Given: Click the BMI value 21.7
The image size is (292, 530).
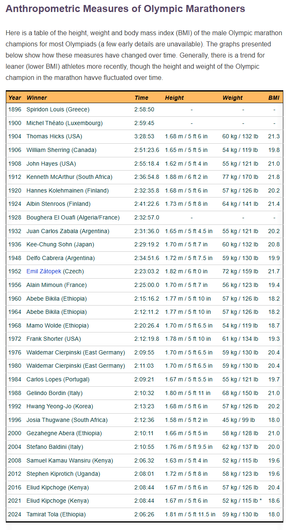Looking at the screenshot, I should pos(274,271).
